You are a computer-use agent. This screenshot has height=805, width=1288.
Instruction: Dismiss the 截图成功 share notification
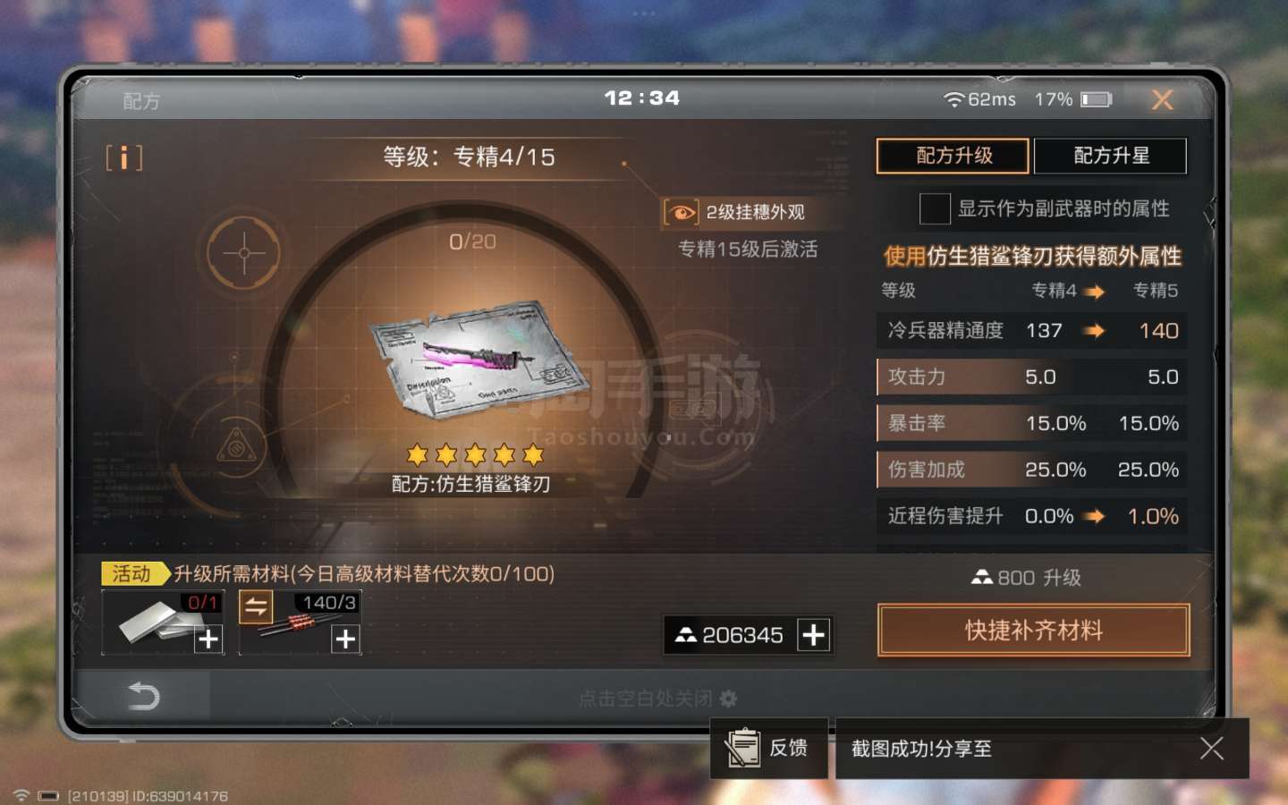[1212, 749]
